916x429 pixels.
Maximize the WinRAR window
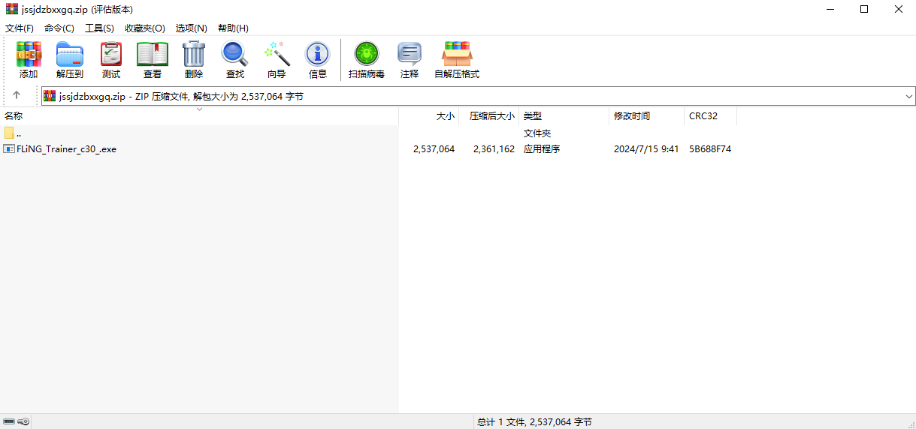864,9
